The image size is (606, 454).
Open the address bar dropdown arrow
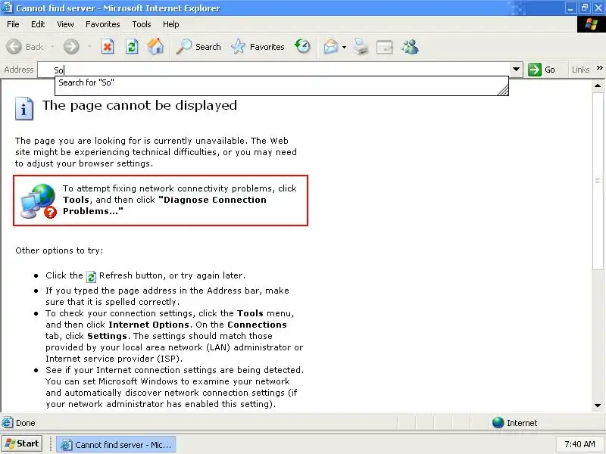(x=516, y=70)
